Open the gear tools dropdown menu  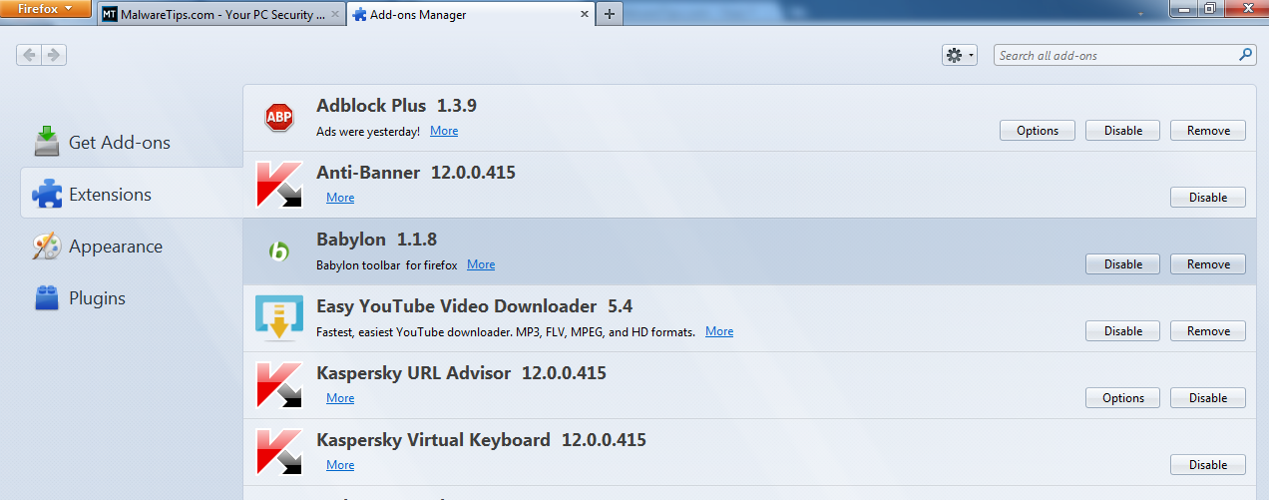(x=959, y=55)
